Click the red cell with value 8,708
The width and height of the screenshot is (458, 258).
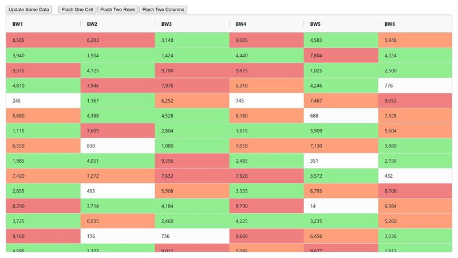click(x=415, y=191)
